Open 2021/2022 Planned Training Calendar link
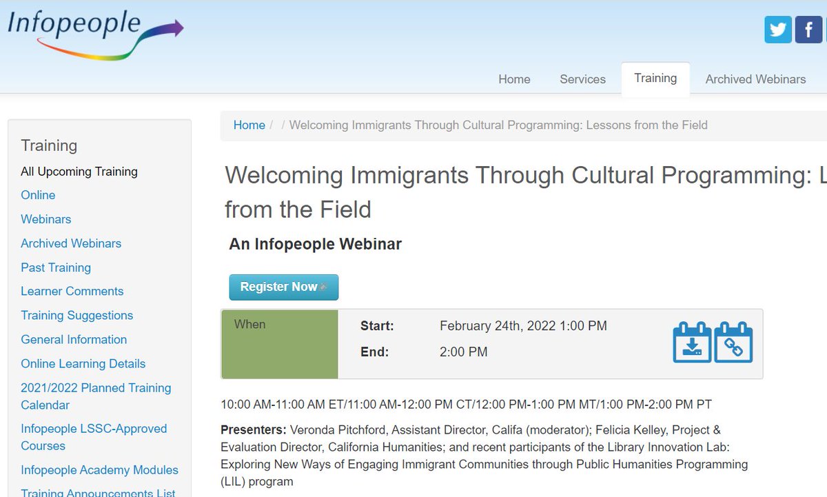Viewport: 827px width, 497px height. pos(96,396)
